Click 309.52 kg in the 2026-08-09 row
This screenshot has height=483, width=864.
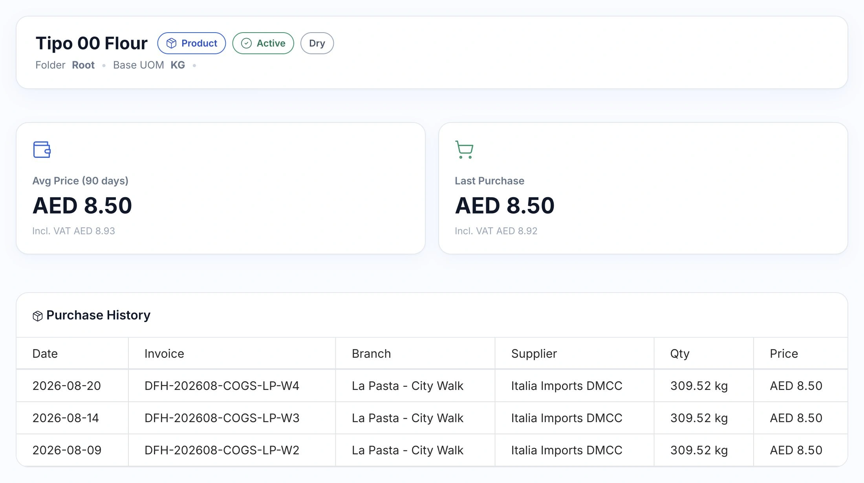699,450
